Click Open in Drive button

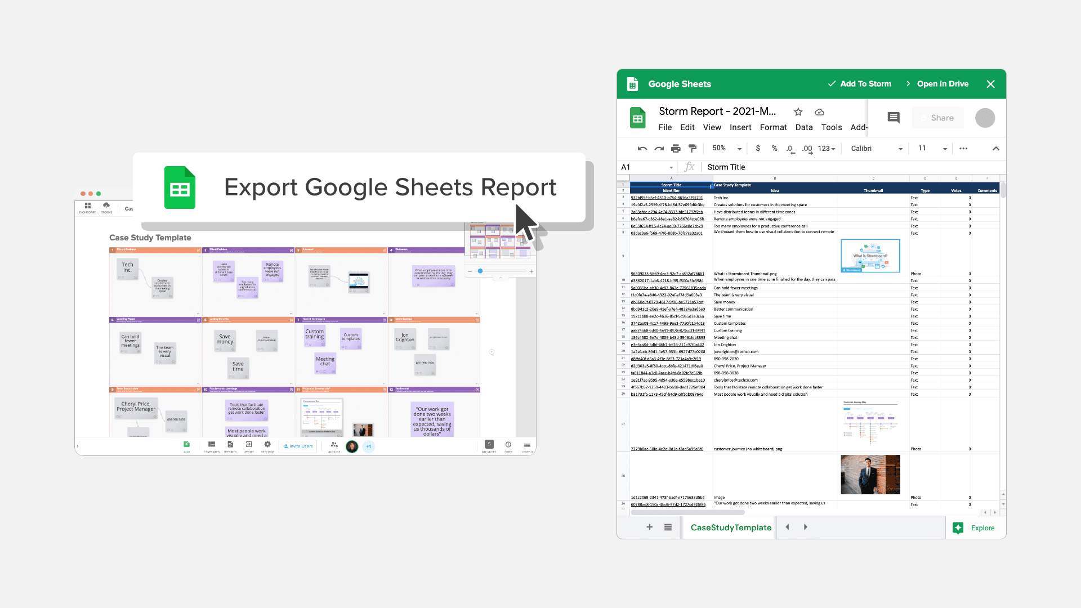click(x=937, y=84)
